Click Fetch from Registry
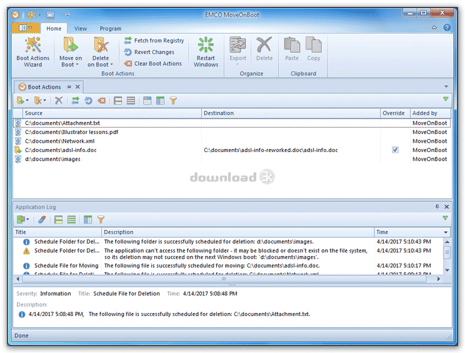Image resolution: width=465 pixels, height=353 pixels. coord(154,41)
